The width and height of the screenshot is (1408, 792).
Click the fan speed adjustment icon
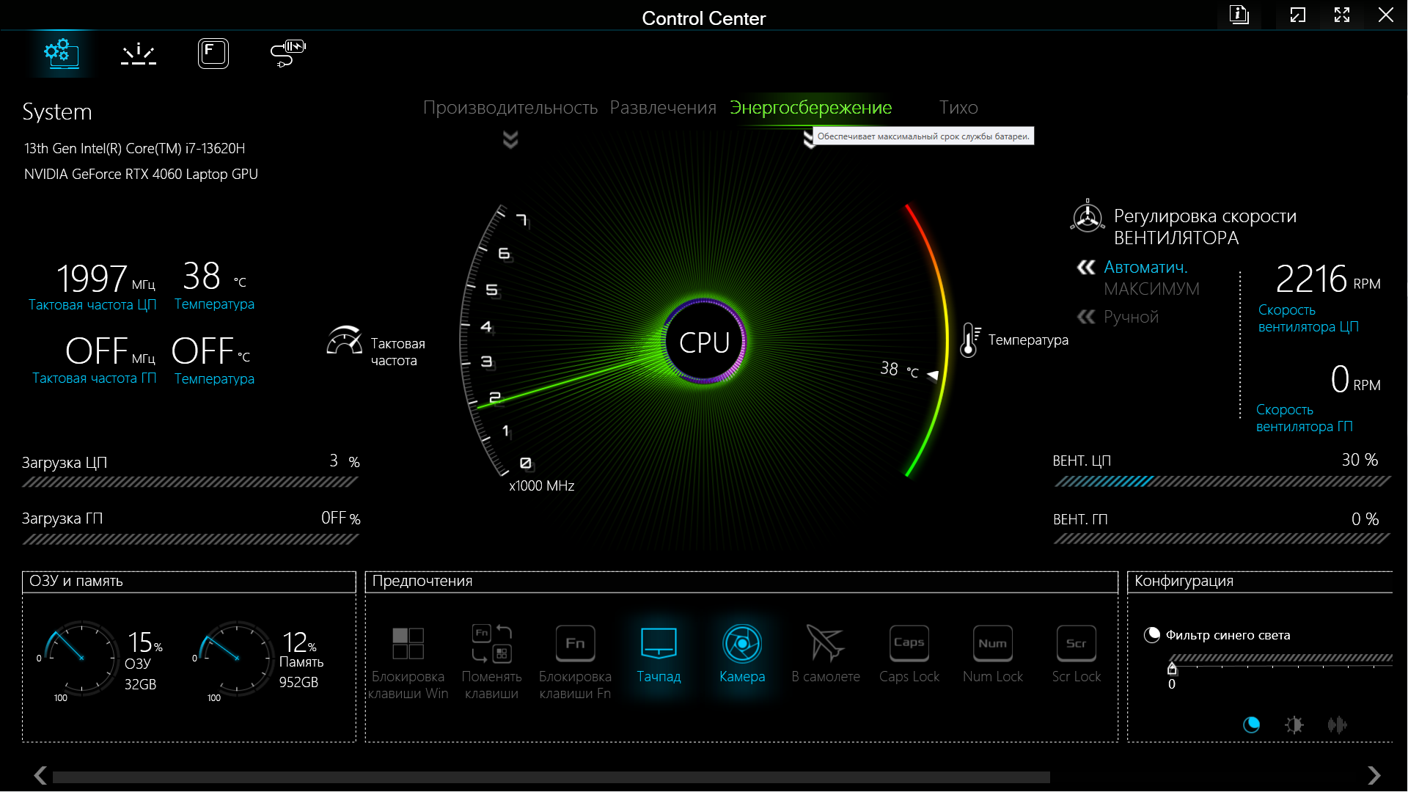[x=1087, y=217]
